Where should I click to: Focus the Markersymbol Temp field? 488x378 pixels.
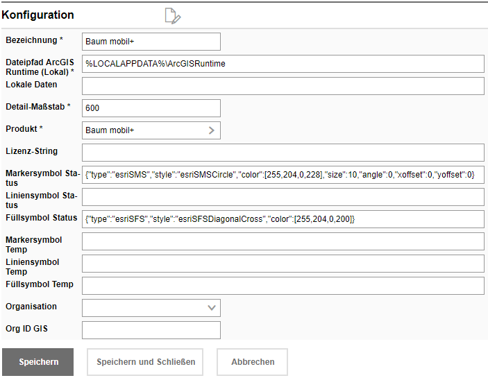tap(283, 241)
